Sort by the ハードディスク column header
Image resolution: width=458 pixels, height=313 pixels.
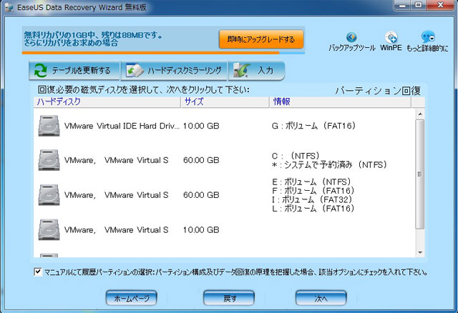tap(107, 101)
